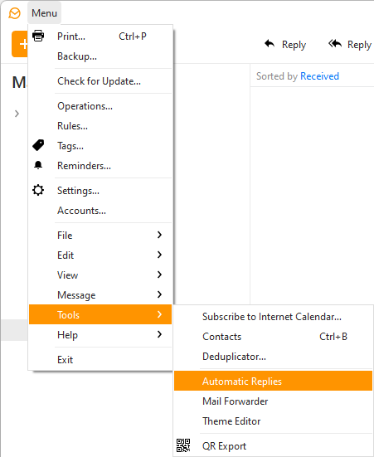Click the gear icon beside Settings
The height and width of the screenshot is (457, 374).
(38, 190)
